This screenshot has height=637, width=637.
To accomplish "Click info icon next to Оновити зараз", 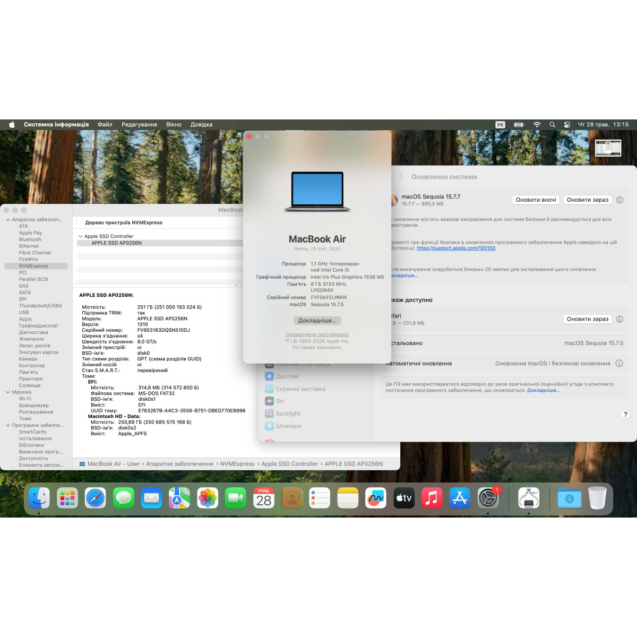I will 619,200.
